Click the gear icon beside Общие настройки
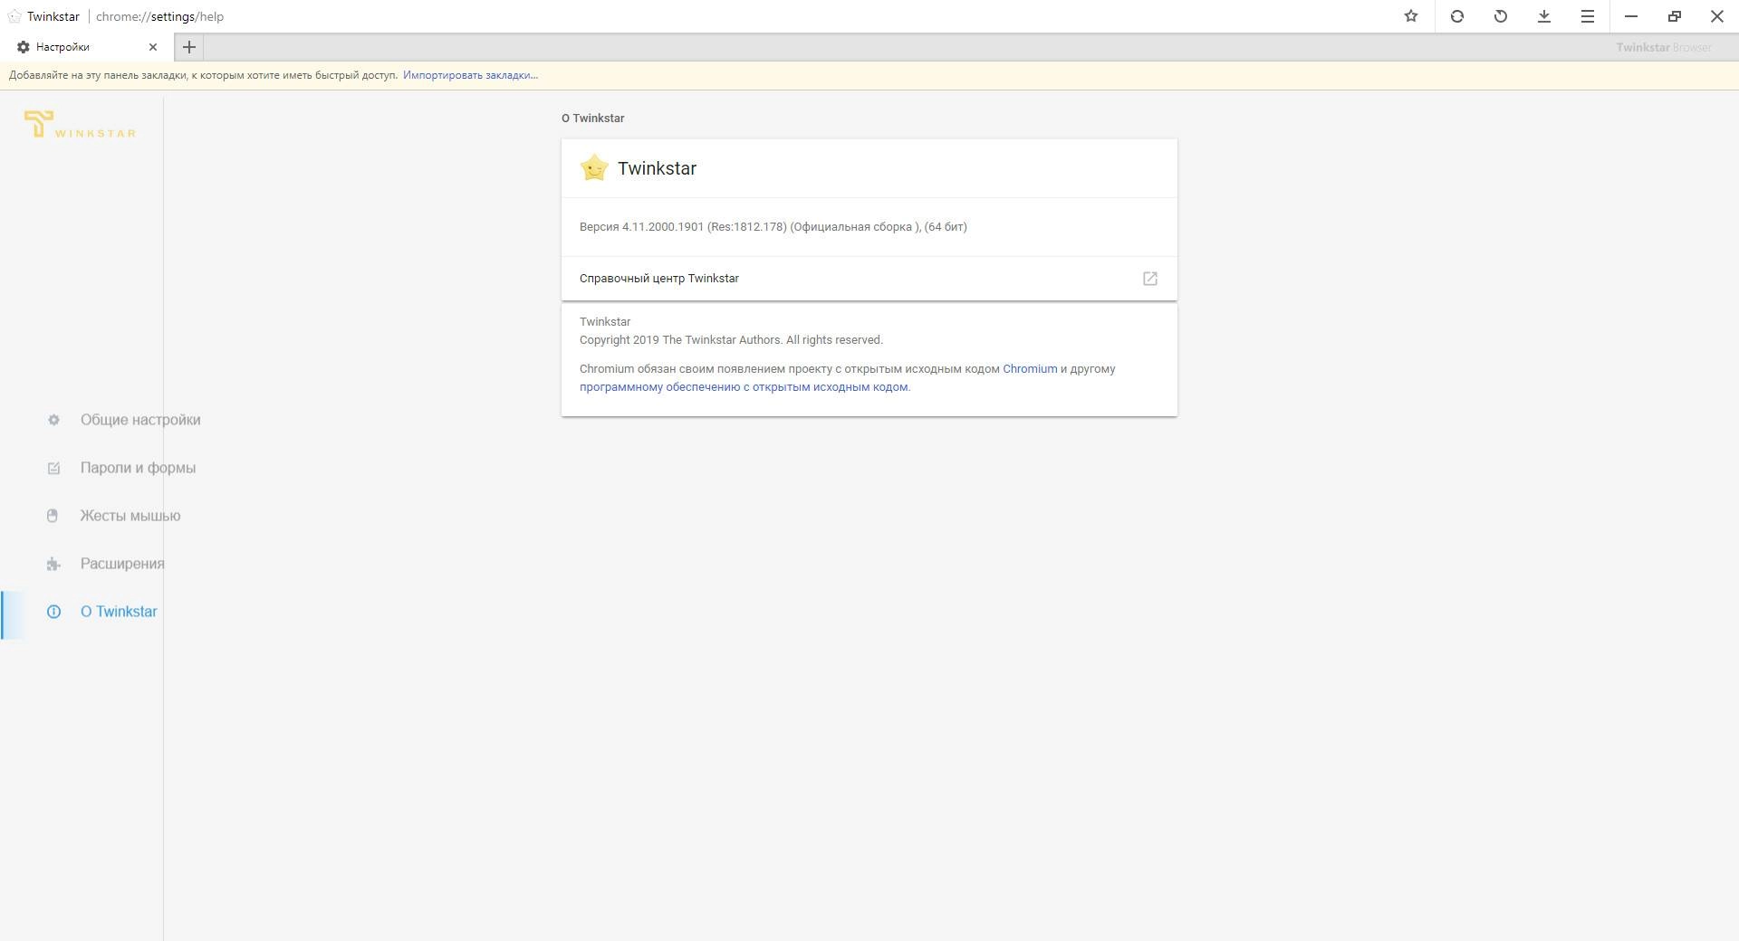The image size is (1739, 941). pyautogui.click(x=53, y=420)
